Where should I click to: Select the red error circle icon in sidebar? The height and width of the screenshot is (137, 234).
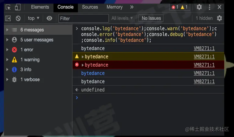(14, 50)
